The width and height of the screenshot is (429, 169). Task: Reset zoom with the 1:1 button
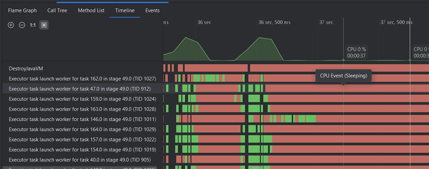pyautogui.click(x=33, y=25)
